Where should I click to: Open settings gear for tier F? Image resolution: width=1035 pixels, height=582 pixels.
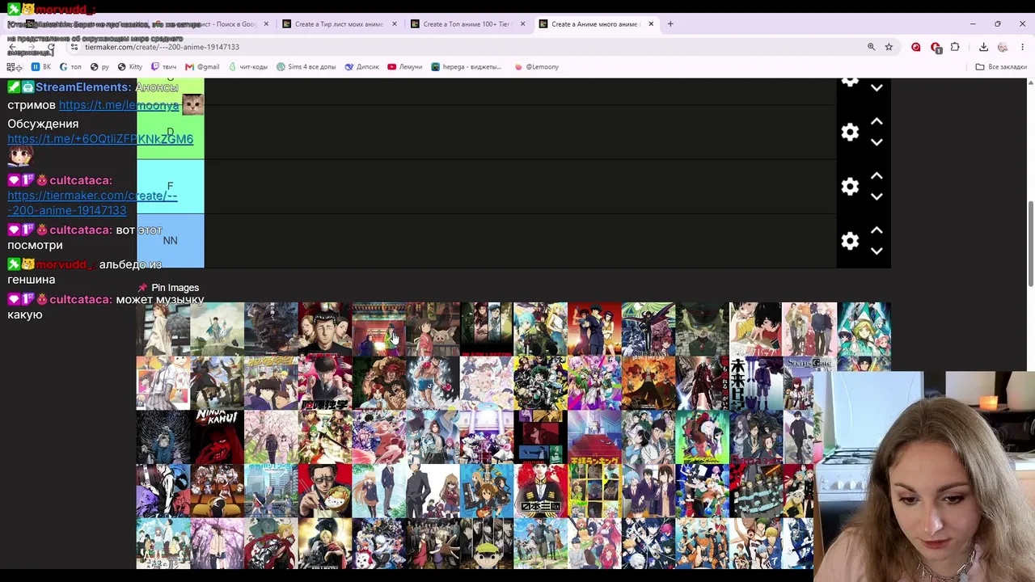point(850,187)
